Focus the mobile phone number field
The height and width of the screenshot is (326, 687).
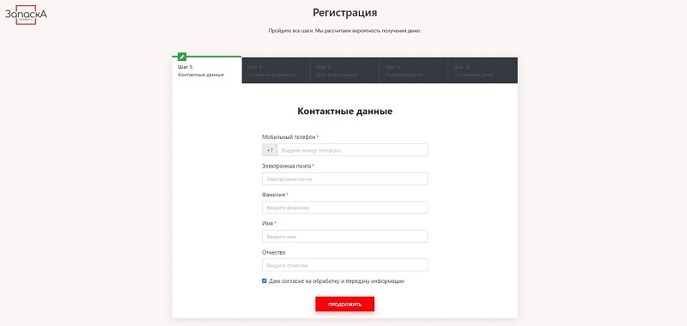click(352, 150)
